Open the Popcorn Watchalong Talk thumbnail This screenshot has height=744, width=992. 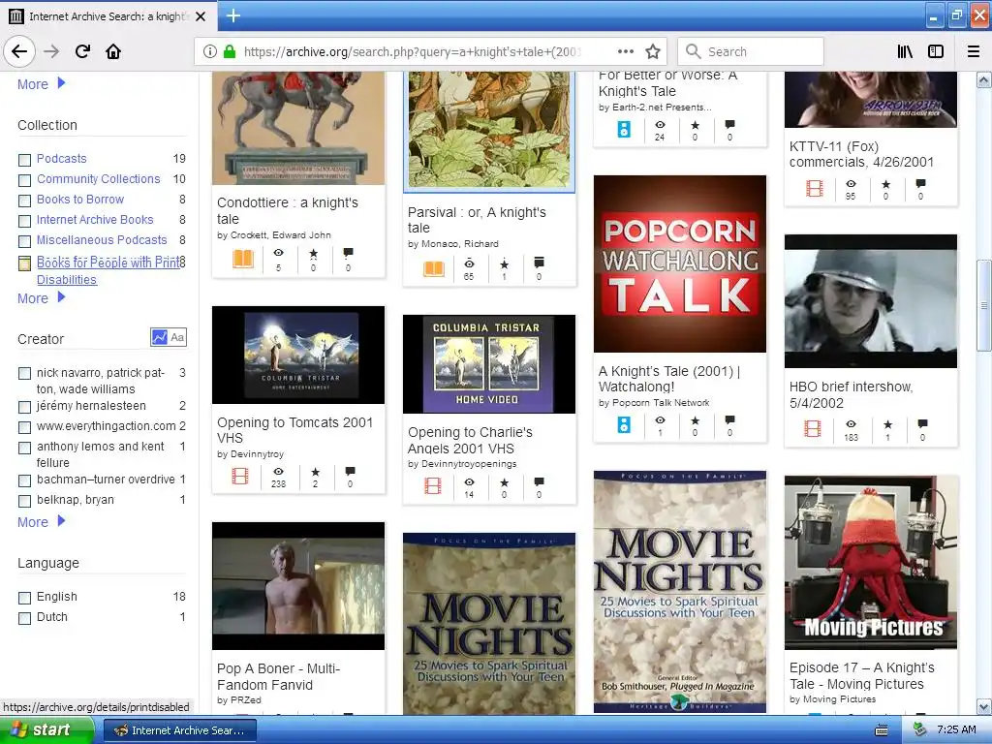(680, 263)
